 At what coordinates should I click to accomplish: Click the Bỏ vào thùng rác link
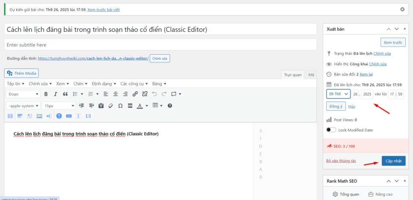[341, 161]
